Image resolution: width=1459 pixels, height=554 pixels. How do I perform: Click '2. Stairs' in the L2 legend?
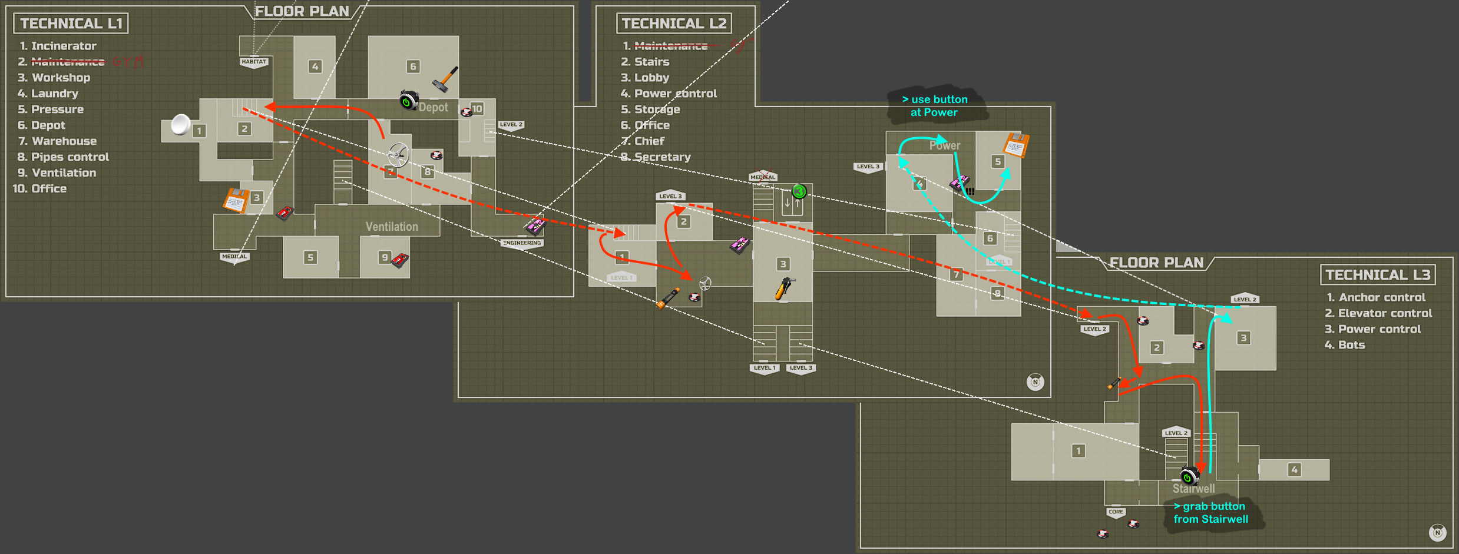pos(645,62)
